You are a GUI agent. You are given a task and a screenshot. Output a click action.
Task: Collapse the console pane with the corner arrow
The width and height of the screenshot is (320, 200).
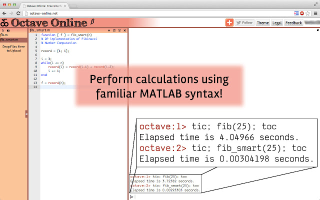pyautogui.click(x=318, y=30)
